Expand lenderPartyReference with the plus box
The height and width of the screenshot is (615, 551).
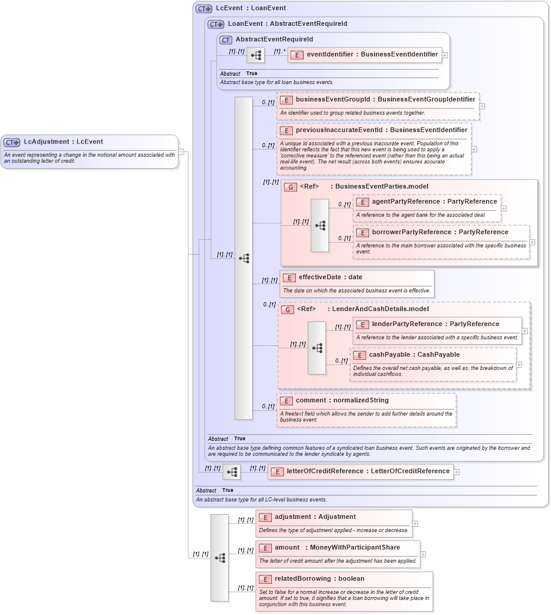click(523, 330)
